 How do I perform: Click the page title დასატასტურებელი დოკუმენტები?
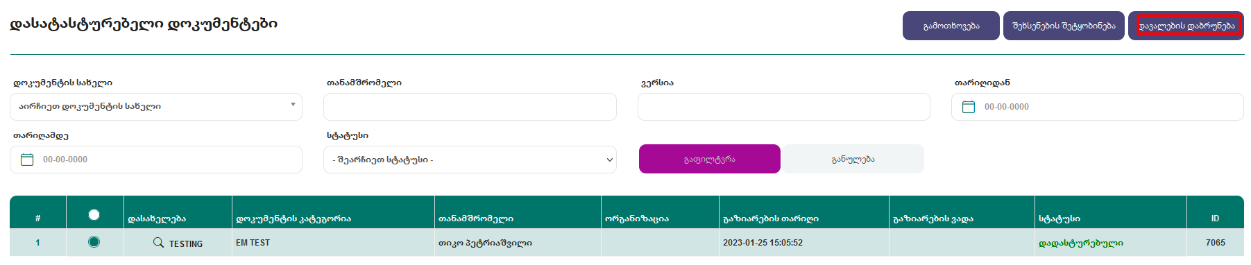[144, 24]
